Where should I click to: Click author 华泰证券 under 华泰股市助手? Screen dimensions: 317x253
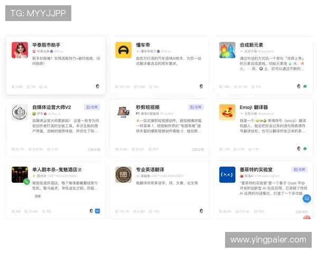coord(43,51)
